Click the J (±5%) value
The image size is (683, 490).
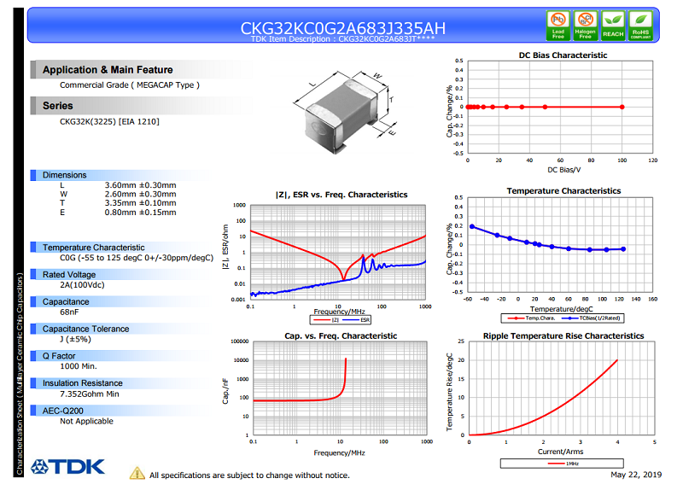[75, 339]
